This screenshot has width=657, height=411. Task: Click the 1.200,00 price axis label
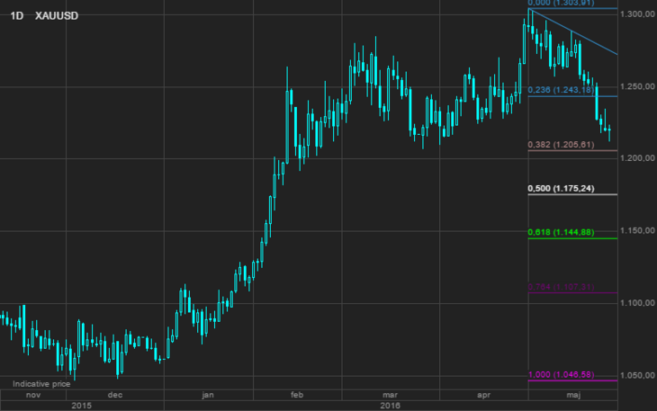point(635,158)
